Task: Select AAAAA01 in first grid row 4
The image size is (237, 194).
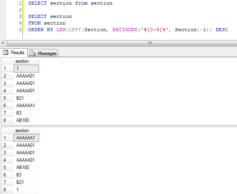Action: point(26,91)
